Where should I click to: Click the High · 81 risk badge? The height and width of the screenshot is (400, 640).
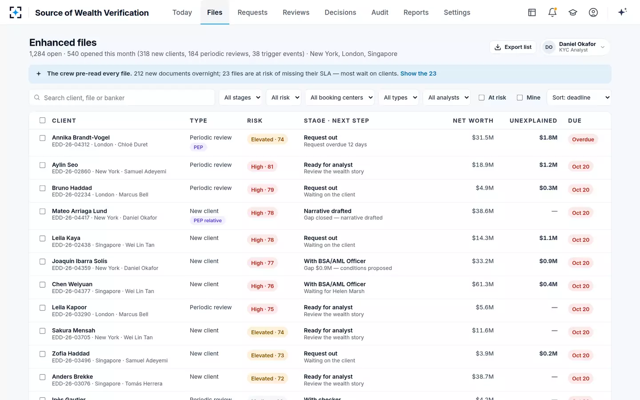[x=262, y=167]
